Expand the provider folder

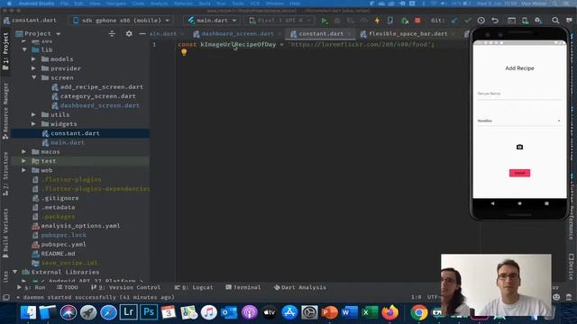(x=33, y=68)
